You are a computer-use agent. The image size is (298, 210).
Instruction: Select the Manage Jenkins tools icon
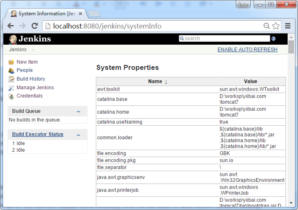coord(11,88)
